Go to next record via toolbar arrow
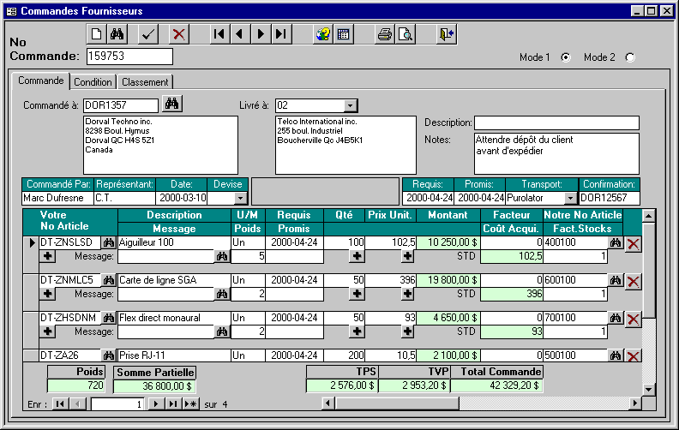679x430 pixels. point(261,33)
